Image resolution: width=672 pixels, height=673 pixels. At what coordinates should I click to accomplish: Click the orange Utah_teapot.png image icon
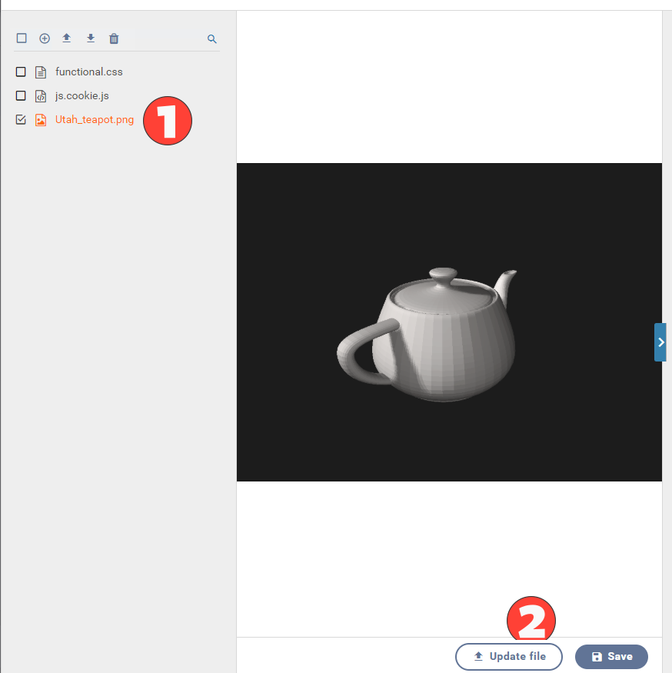[41, 120]
